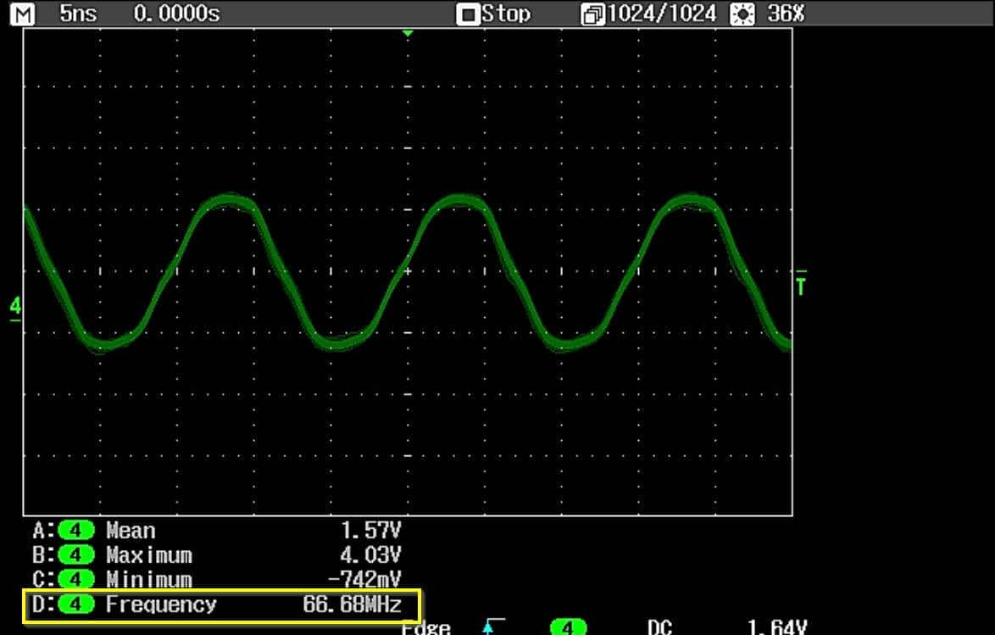Click the Stop acquisition square icon

click(468, 14)
